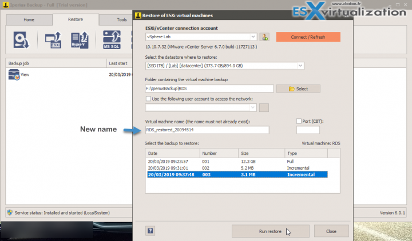Click the help question mark icon
This screenshot has width=412, height=241.
(150, 231)
